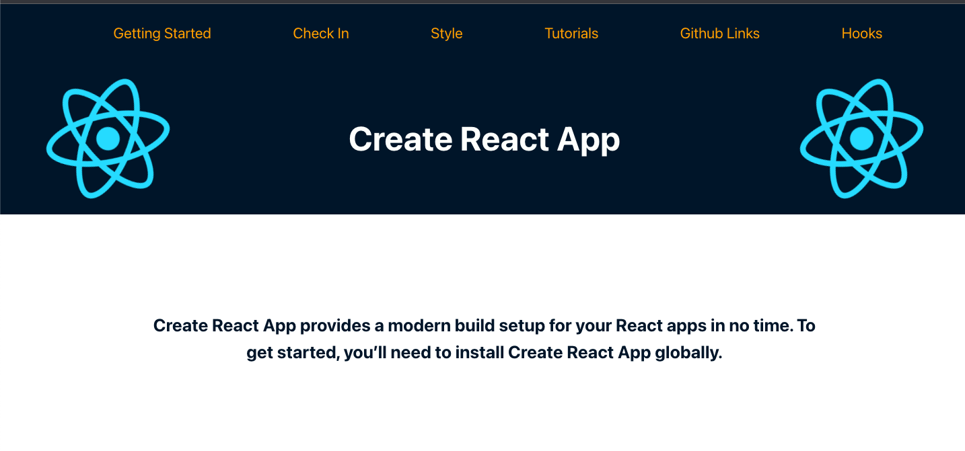The image size is (965, 451).
Task: Open the Tutorials navigation item
Action: click(x=571, y=34)
